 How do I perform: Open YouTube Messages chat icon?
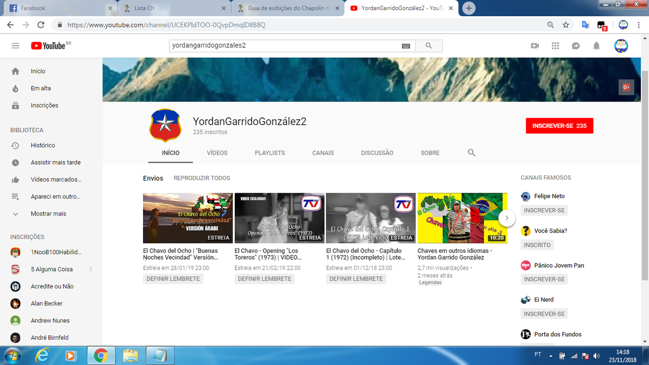pos(575,45)
